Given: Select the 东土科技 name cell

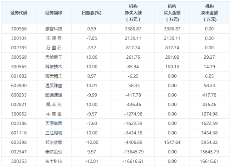Looking at the screenshot, I should point(54,161).
